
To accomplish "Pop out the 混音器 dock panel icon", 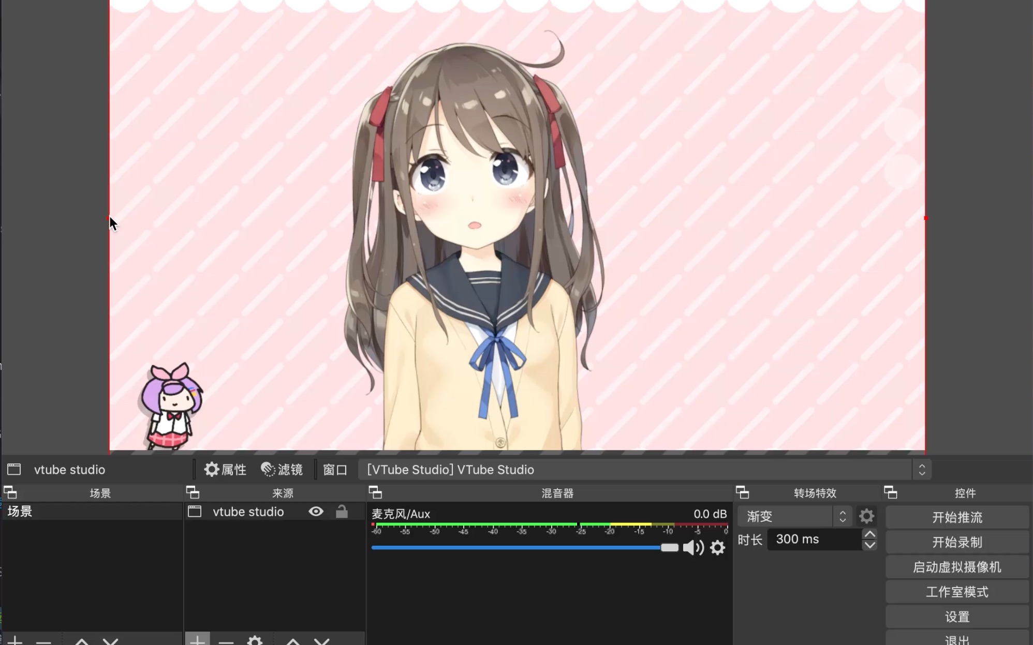I will pos(375,492).
